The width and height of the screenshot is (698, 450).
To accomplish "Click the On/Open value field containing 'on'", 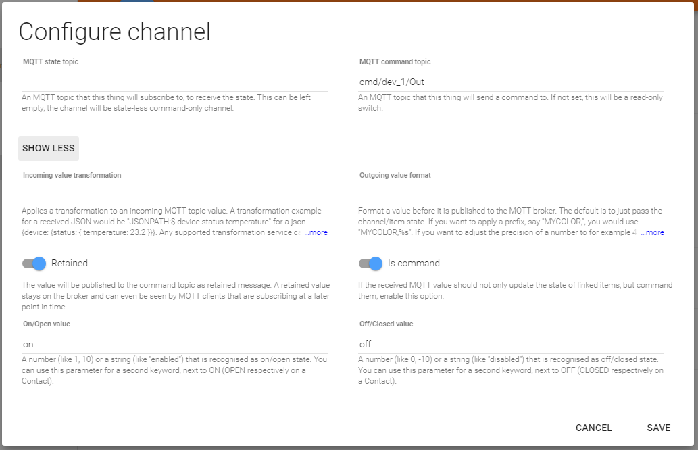I will (x=174, y=344).
